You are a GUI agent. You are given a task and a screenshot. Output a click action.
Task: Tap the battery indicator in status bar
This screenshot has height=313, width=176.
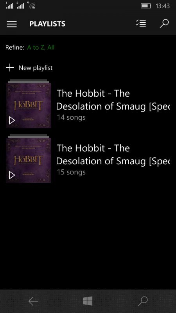click(x=146, y=6)
